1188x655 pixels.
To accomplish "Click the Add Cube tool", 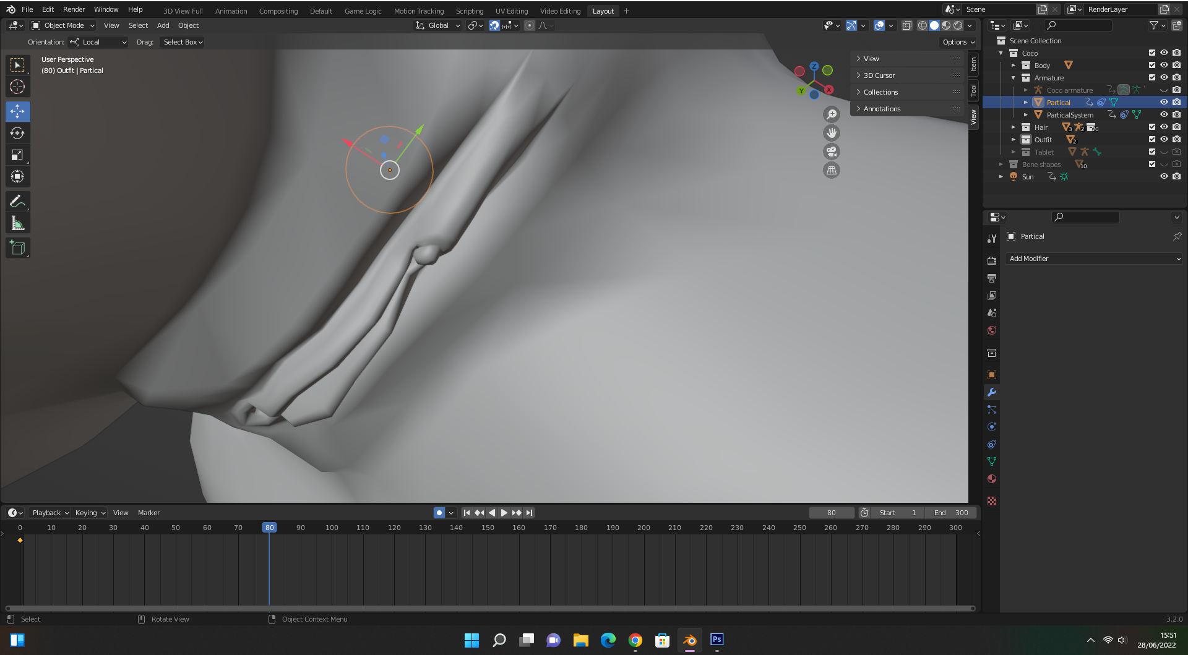I will (x=17, y=248).
